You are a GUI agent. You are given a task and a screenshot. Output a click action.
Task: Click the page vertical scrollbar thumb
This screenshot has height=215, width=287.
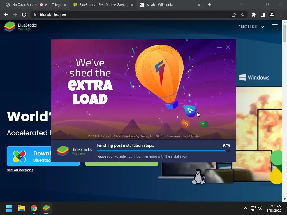click(x=284, y=33)
